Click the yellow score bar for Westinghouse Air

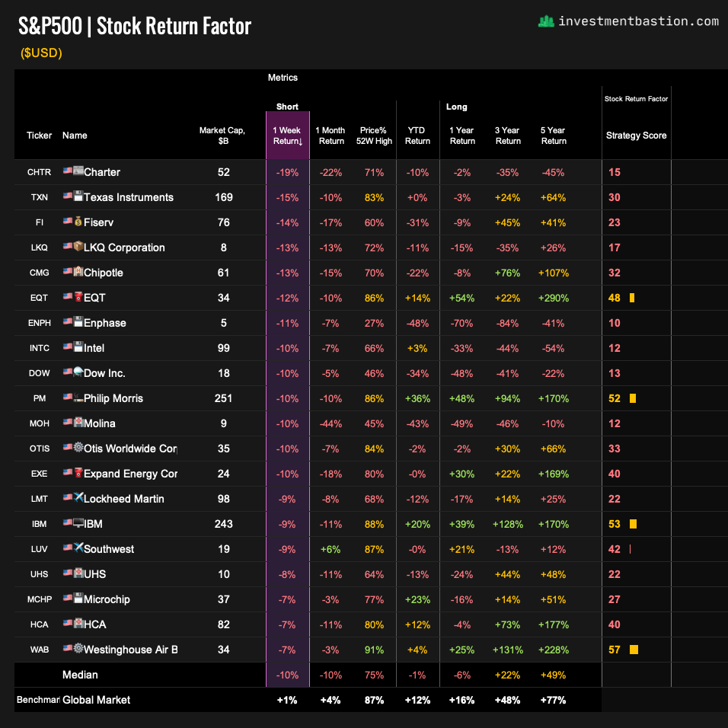[634, 650]
